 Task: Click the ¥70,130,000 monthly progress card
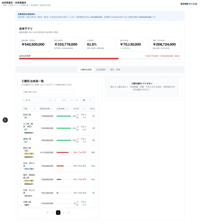point(133,44)
